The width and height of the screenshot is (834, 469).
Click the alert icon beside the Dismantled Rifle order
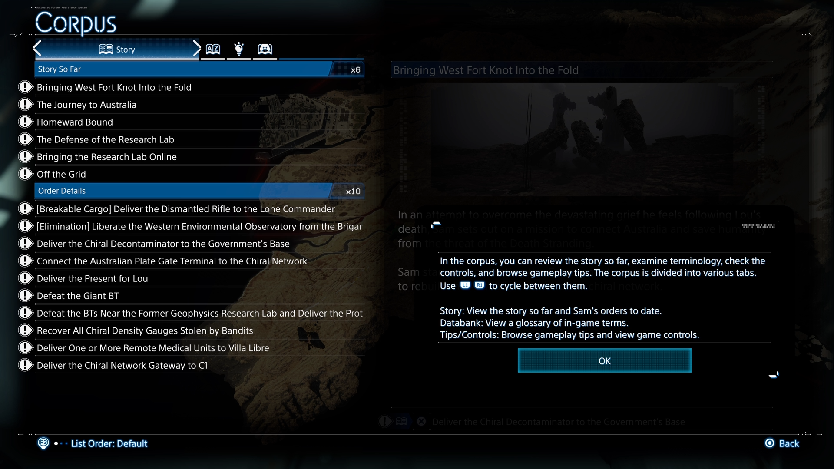(26, 208)
